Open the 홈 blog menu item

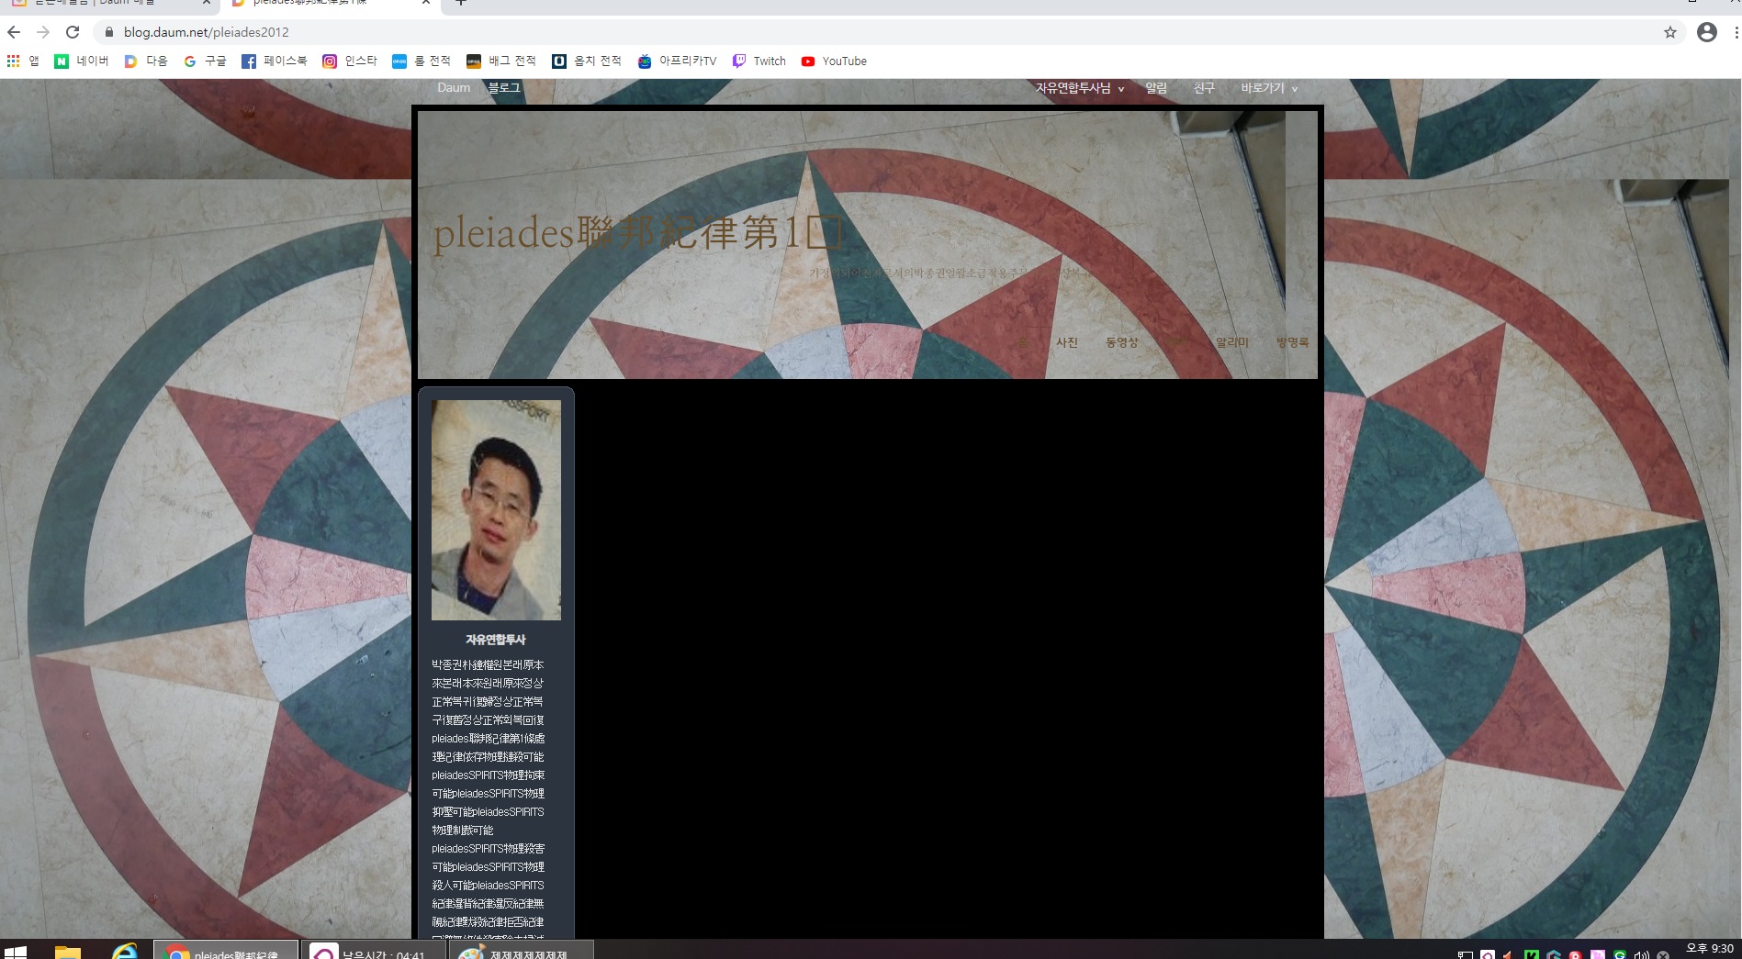click(x=1022, y=342)
